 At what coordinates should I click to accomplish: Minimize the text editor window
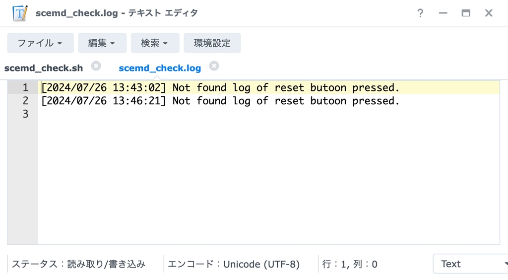pyautogui.click(x=443, y=13)
